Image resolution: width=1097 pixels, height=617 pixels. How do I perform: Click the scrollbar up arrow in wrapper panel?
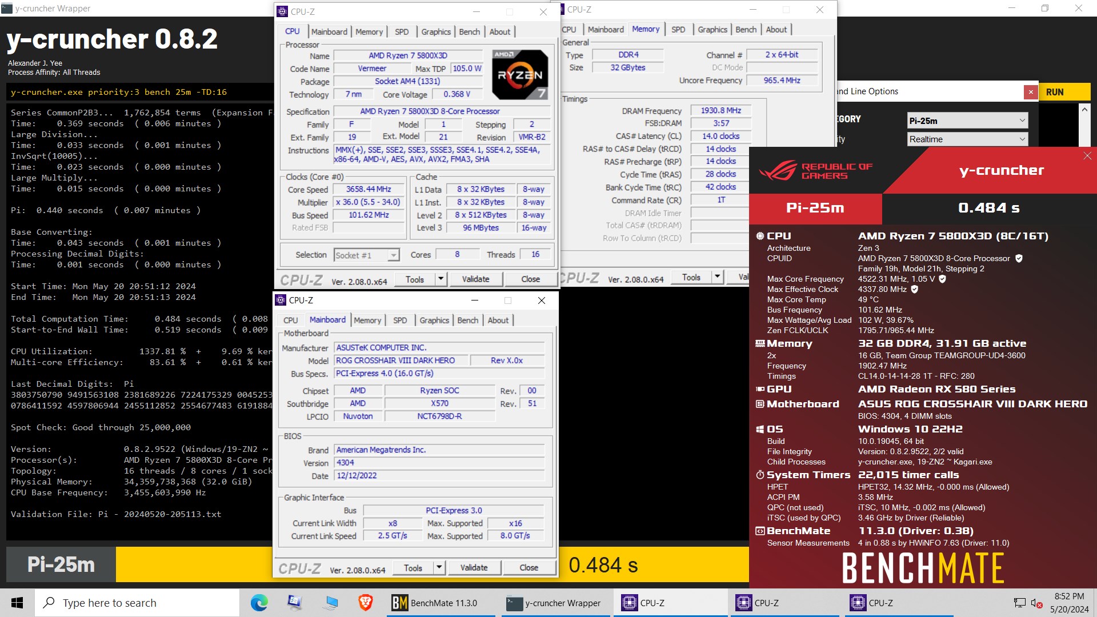coord(1084,109)
